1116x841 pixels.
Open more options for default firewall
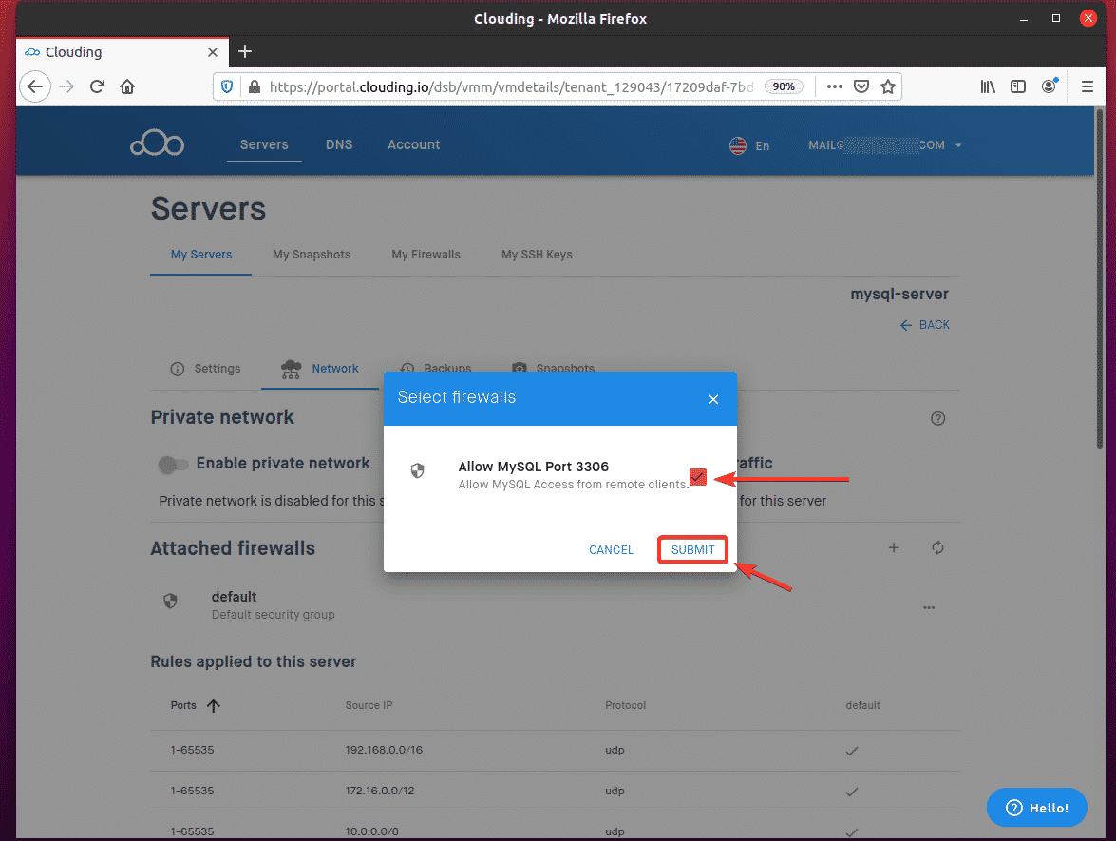coord(929,607)
